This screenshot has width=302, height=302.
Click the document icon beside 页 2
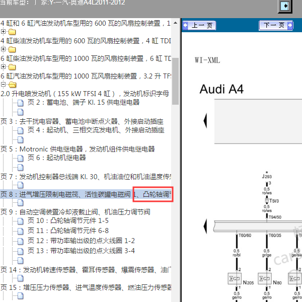coord(21,103)
